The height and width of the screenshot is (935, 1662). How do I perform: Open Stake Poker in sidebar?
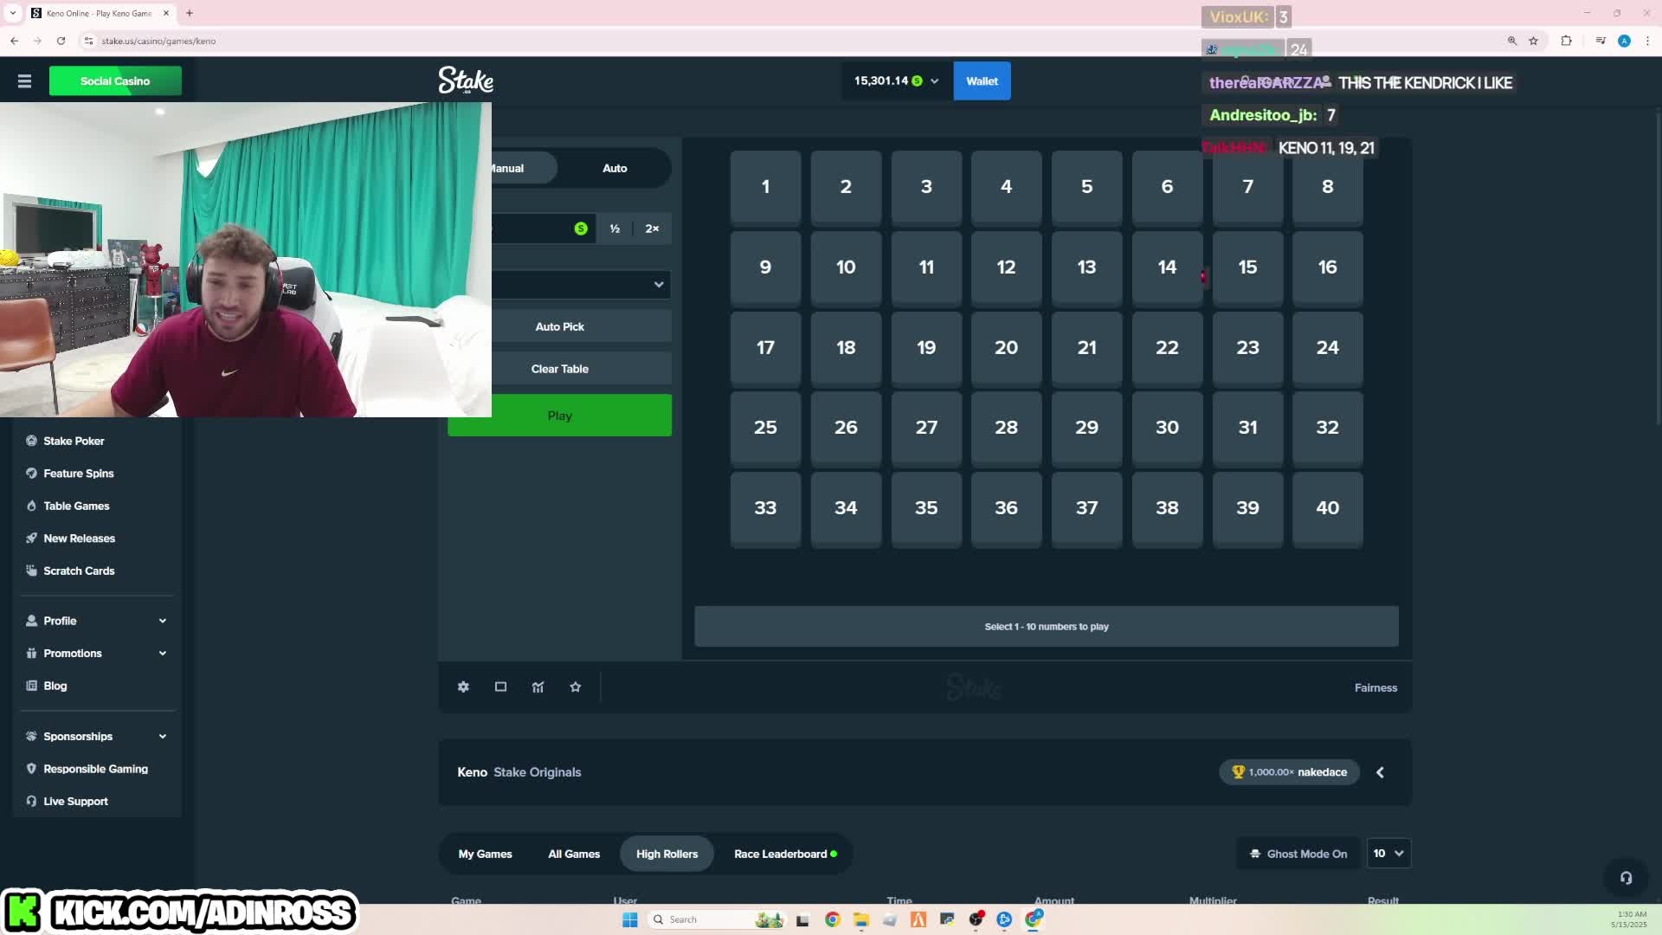pos(74,442)
